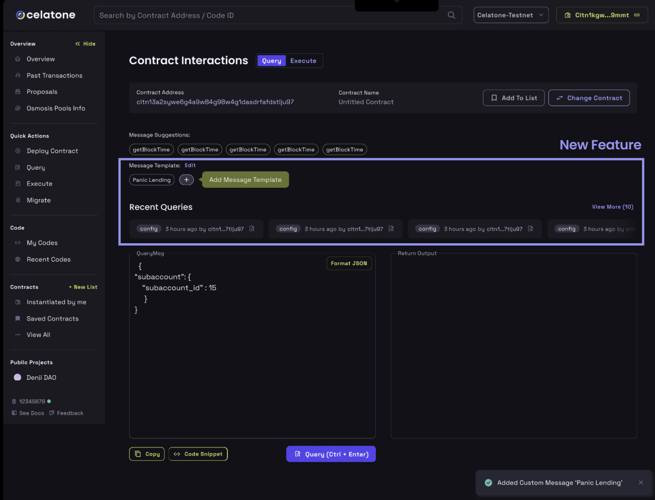655x500 pixels.
Task: Click query icon on third recent query
Action: tap(531, 229)
